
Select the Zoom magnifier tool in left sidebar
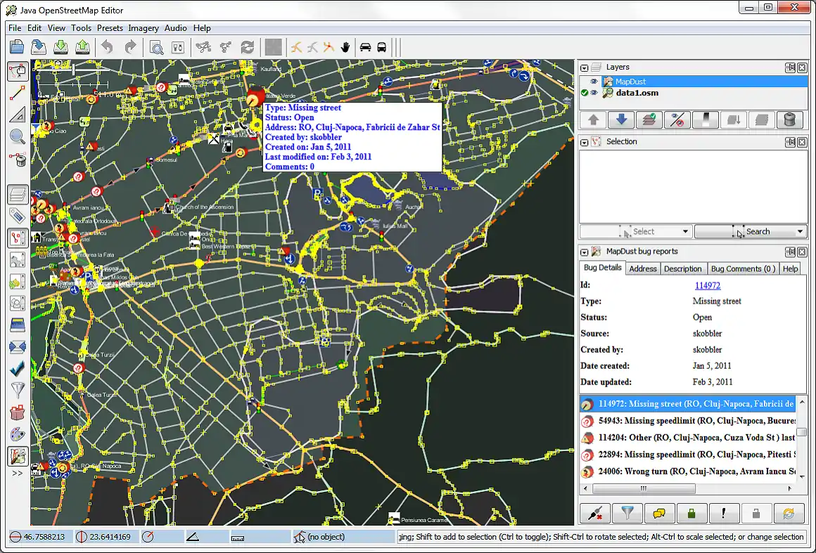[18, 136]
